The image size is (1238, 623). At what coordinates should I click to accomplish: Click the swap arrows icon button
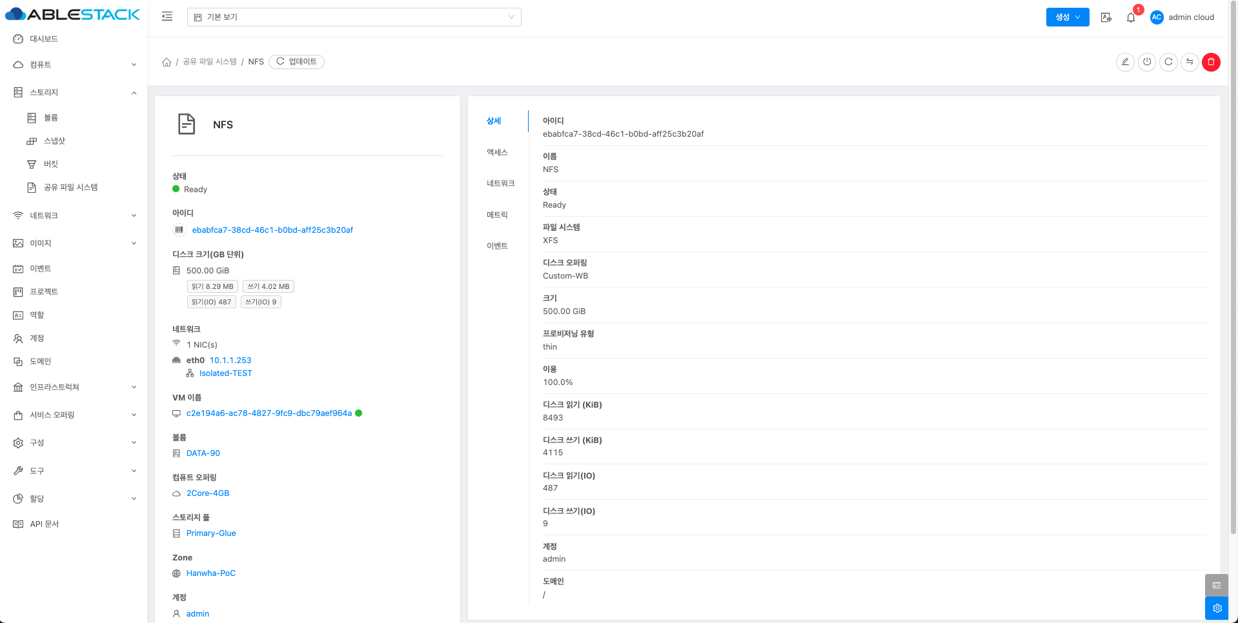coord(1190,62)
